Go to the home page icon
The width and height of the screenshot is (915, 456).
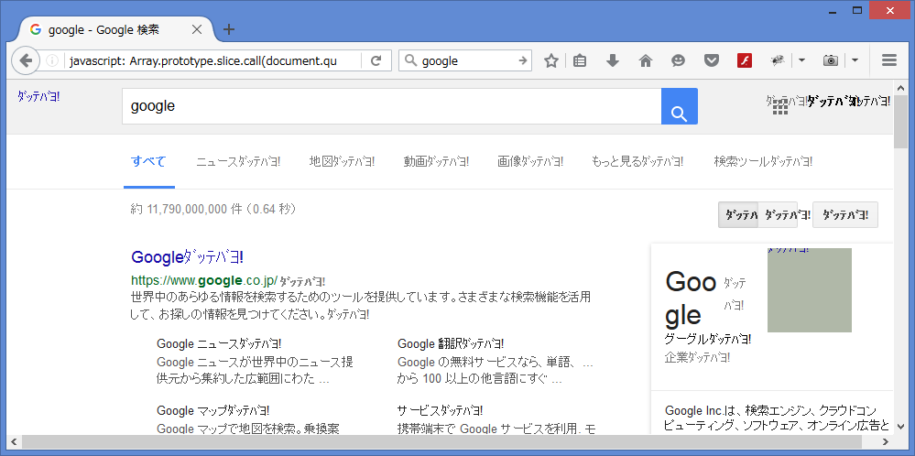[646, 60]
